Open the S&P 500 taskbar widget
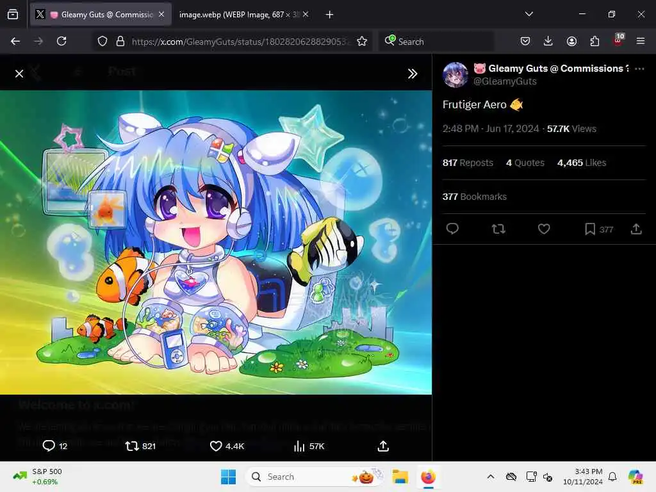The width and height of the screenshot is (656, 492). tap(37, 477)
